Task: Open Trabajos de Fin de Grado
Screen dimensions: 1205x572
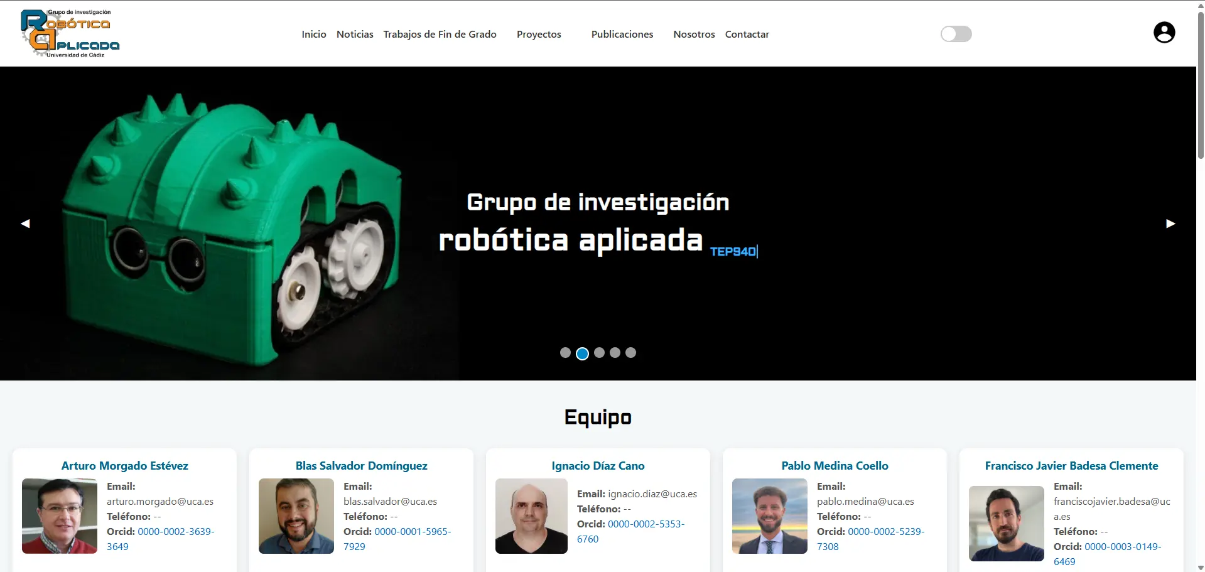Action: coord(440,35)
